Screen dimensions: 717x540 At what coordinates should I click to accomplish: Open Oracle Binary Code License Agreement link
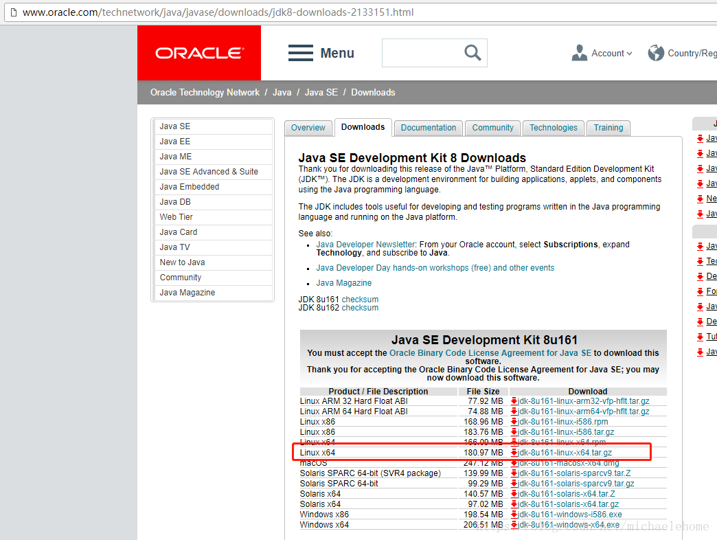point(490,353)
